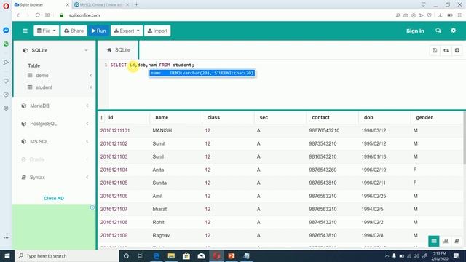This screenshot has width=466, height=262.
Task: Open the settings gear in teal toolbar
Action: [x=453, y=31]
